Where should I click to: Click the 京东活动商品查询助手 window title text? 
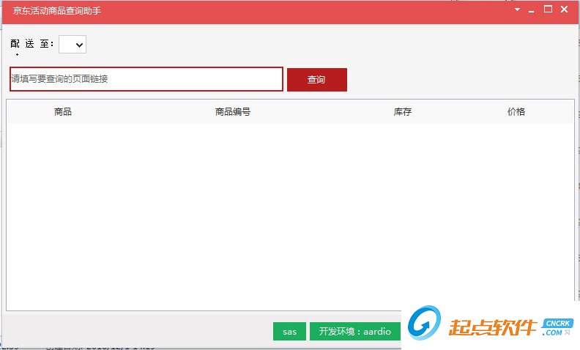point(57,11)
